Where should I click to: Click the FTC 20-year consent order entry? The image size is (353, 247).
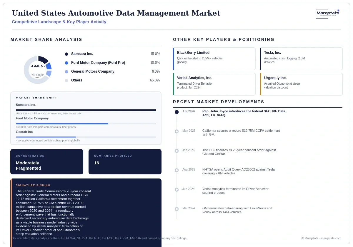239,152
